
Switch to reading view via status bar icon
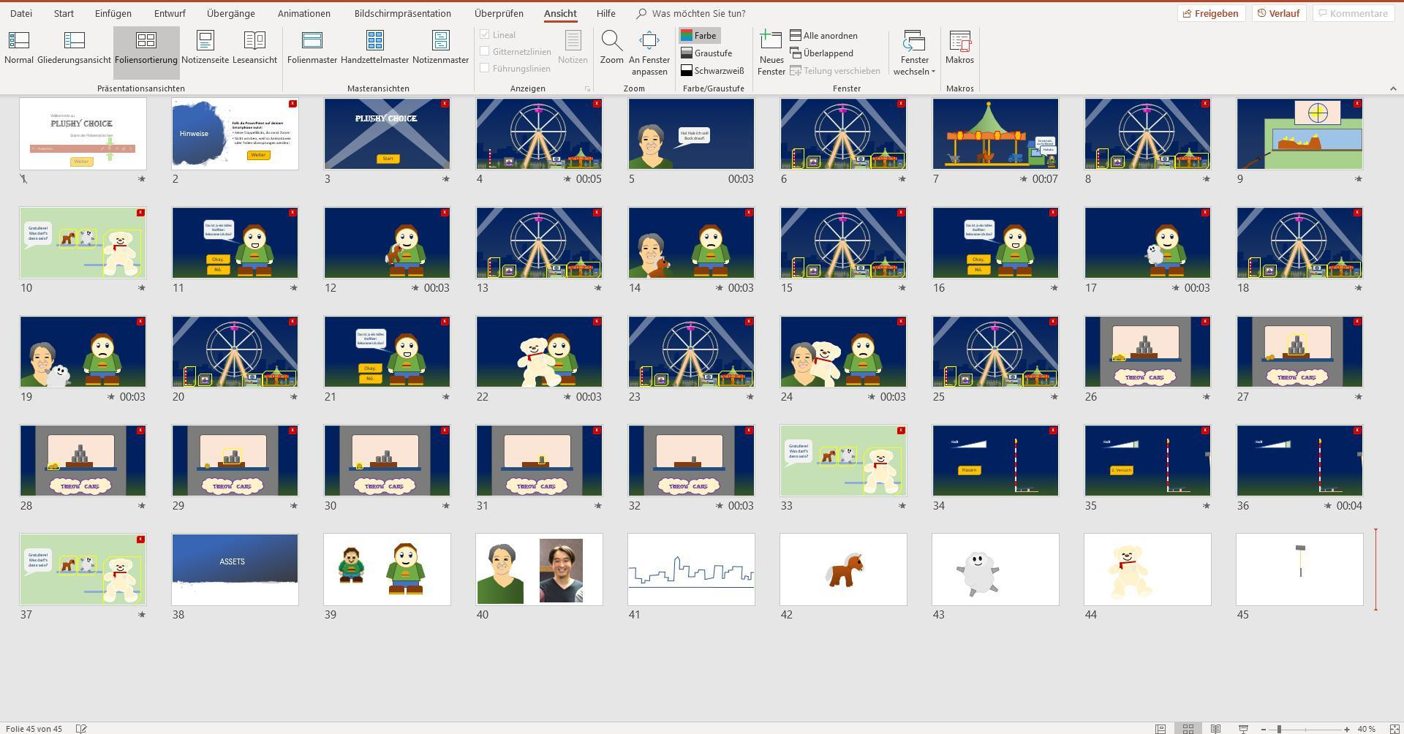point(1215,729)
